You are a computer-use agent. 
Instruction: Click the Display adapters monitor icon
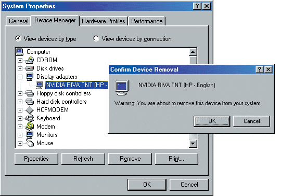coord(30,77)
